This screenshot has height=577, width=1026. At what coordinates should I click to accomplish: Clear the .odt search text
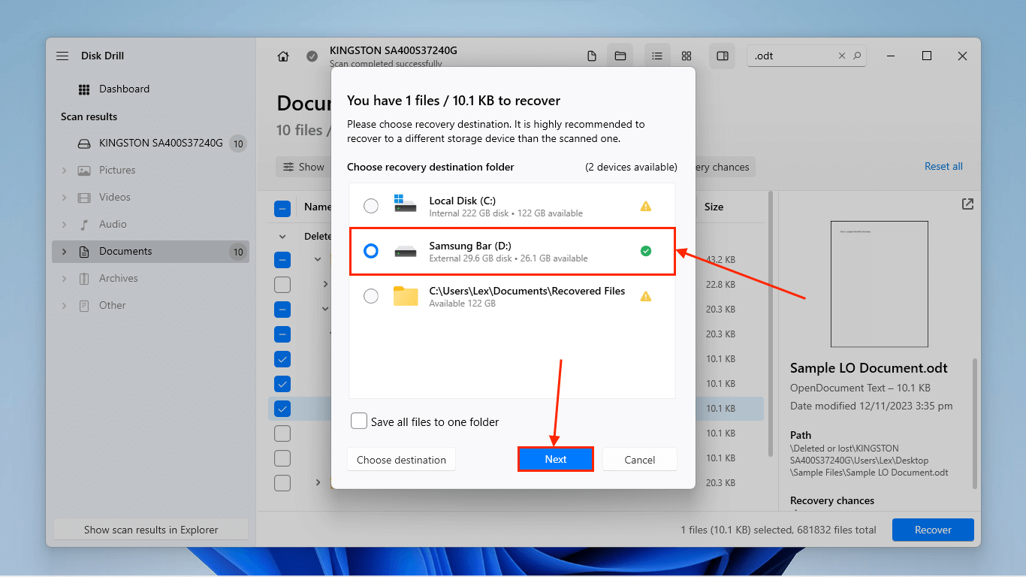click(843, 56)
